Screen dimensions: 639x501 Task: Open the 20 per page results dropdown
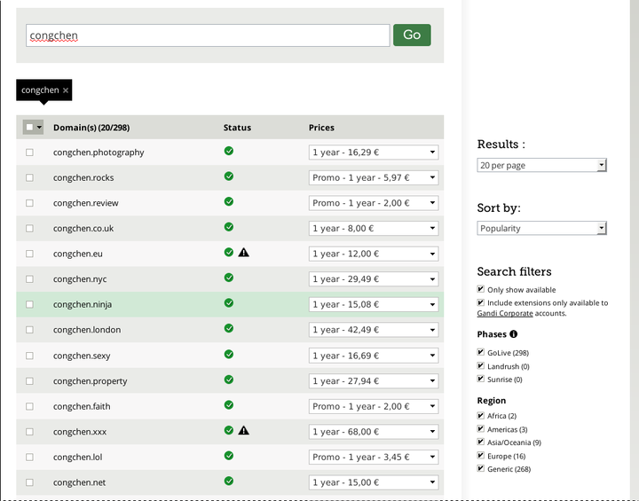click(541, 166)
